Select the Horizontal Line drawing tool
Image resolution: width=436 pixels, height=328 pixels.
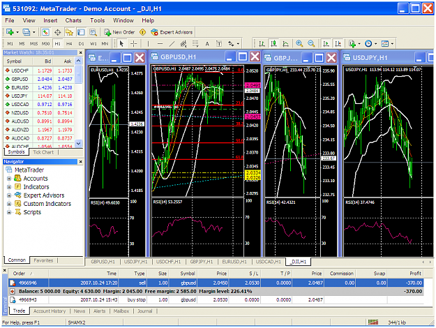coord(160,44)
